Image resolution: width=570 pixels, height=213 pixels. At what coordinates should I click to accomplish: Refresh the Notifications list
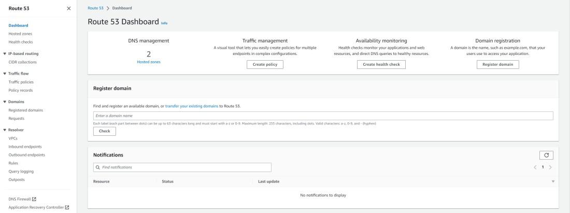click(546, 155)
